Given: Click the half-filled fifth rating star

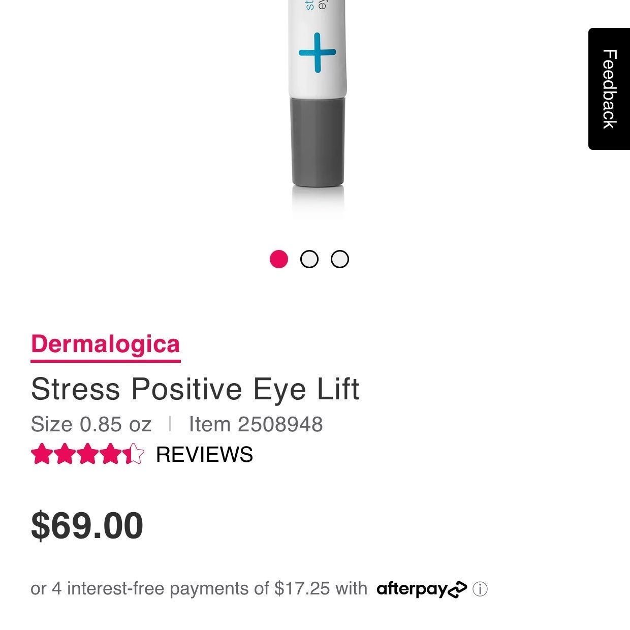Looking at the screenshot, I should tap(133, 454).
